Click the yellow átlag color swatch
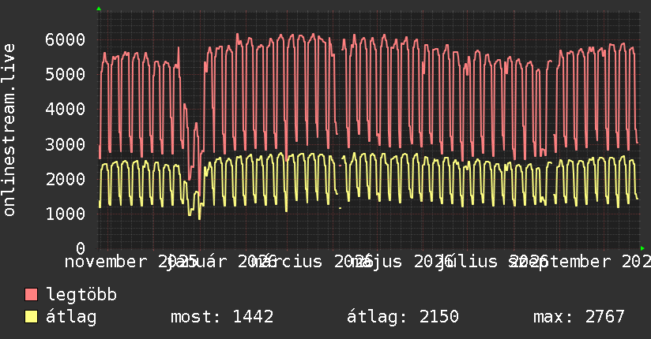This screenshot has height=339, width=651. tap(31, 317)
